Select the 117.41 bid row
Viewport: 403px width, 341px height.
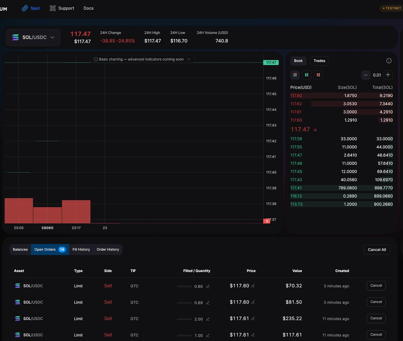341,188
